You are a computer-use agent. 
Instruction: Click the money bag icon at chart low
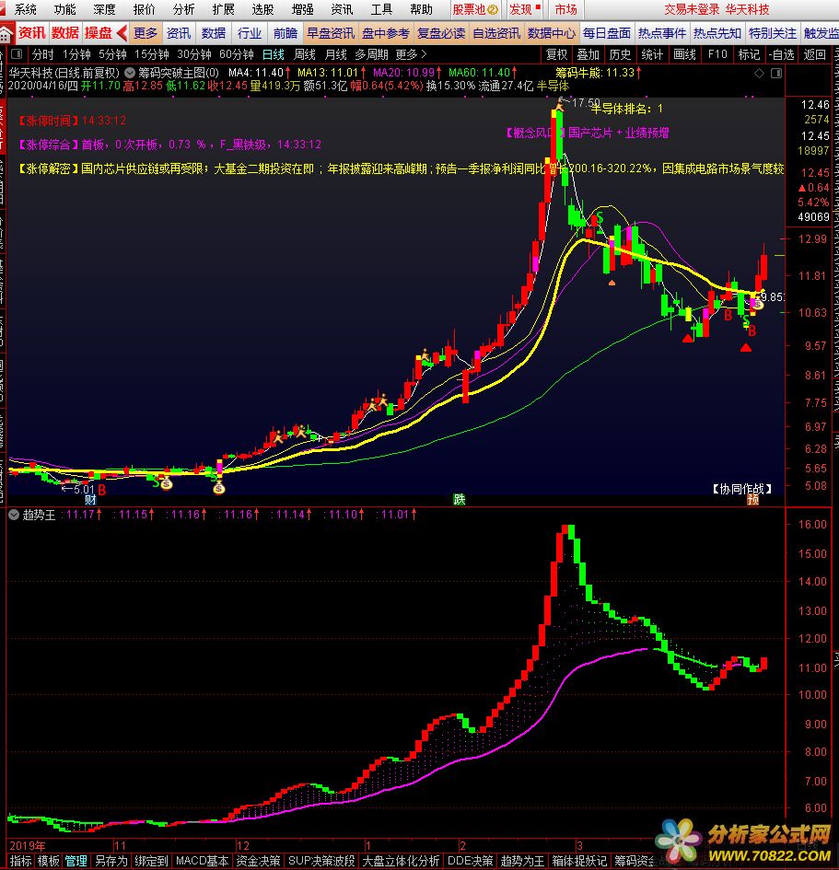(x=218, y=488)
